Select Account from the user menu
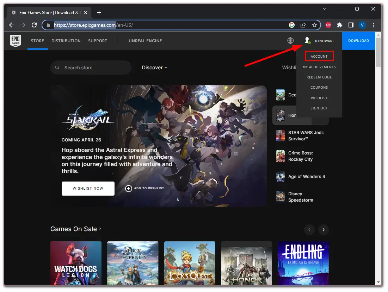Viewport: 388px width, 292px height. point(319,56)
